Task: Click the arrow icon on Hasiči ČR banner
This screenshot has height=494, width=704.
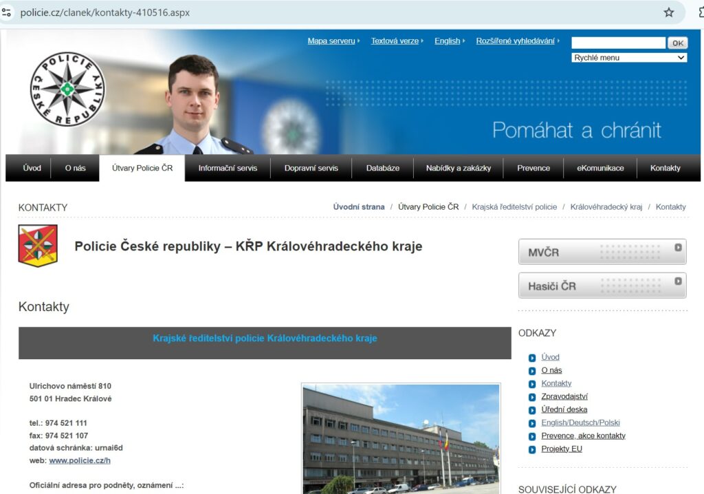Action: pyautogui.click(x=678, y=281)
